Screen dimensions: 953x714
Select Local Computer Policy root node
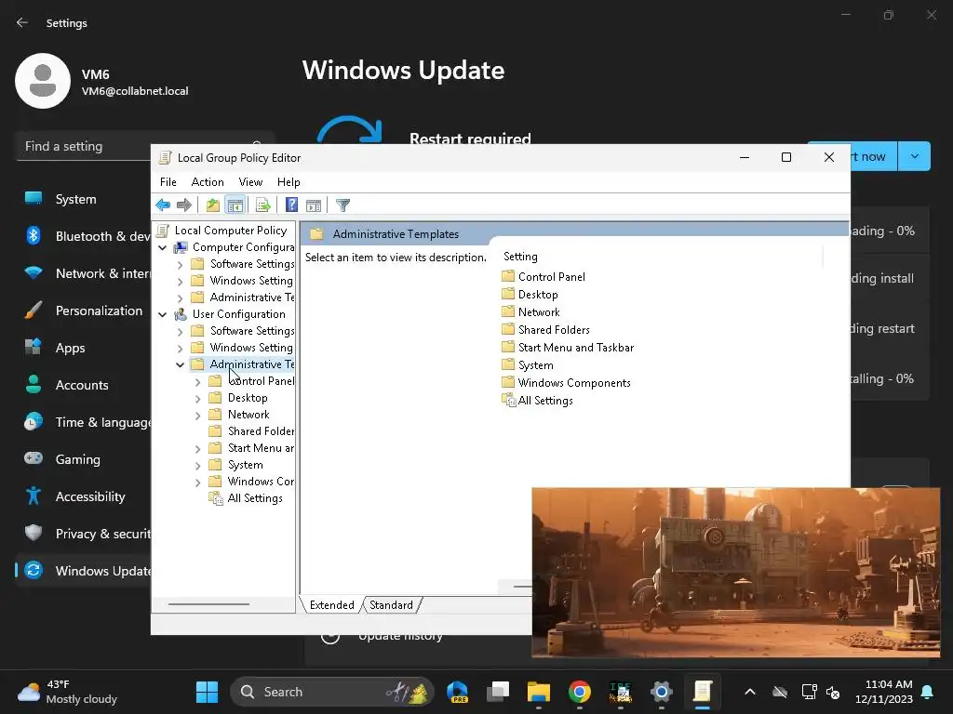[231, 231]
